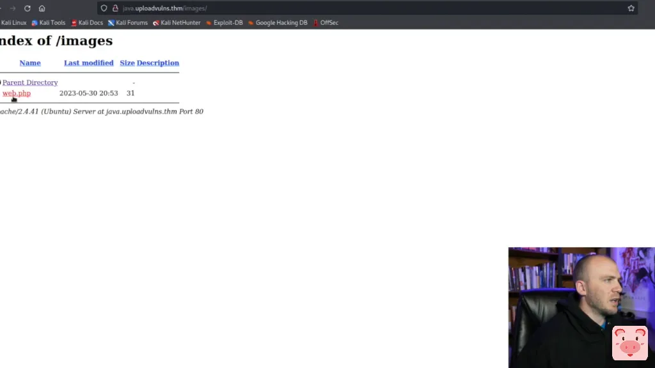This screenshot has height=368, width=655.
Task: Click the file size value 31
Action: coord(130,93)
